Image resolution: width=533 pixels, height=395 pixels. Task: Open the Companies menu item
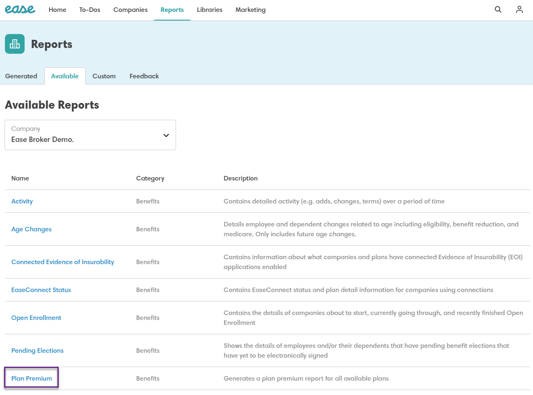click(130, 10)
